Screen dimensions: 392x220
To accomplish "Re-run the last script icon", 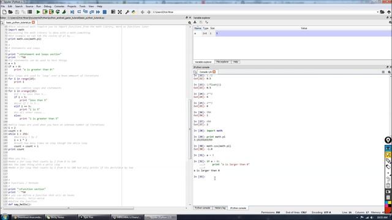I will [58, 12].
